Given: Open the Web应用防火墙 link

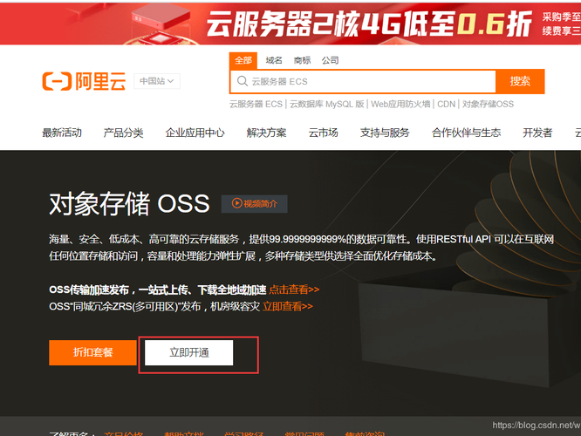Looking at the screenshot, I should tap(400, 104).
